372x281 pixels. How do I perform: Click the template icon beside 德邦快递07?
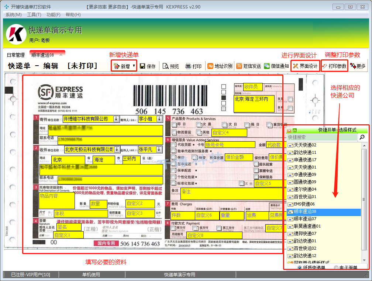(290, 234)
